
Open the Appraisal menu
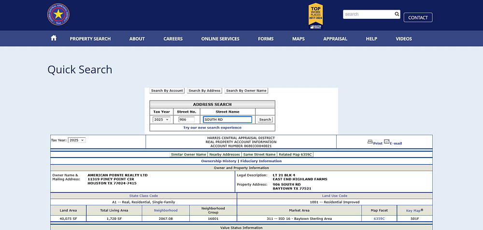[335, 39]
